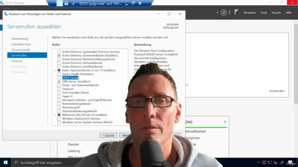The width and height of the screenshot is (298, 167).
Task: Click the search magnifier in taskbar
Action: point(16,162)
